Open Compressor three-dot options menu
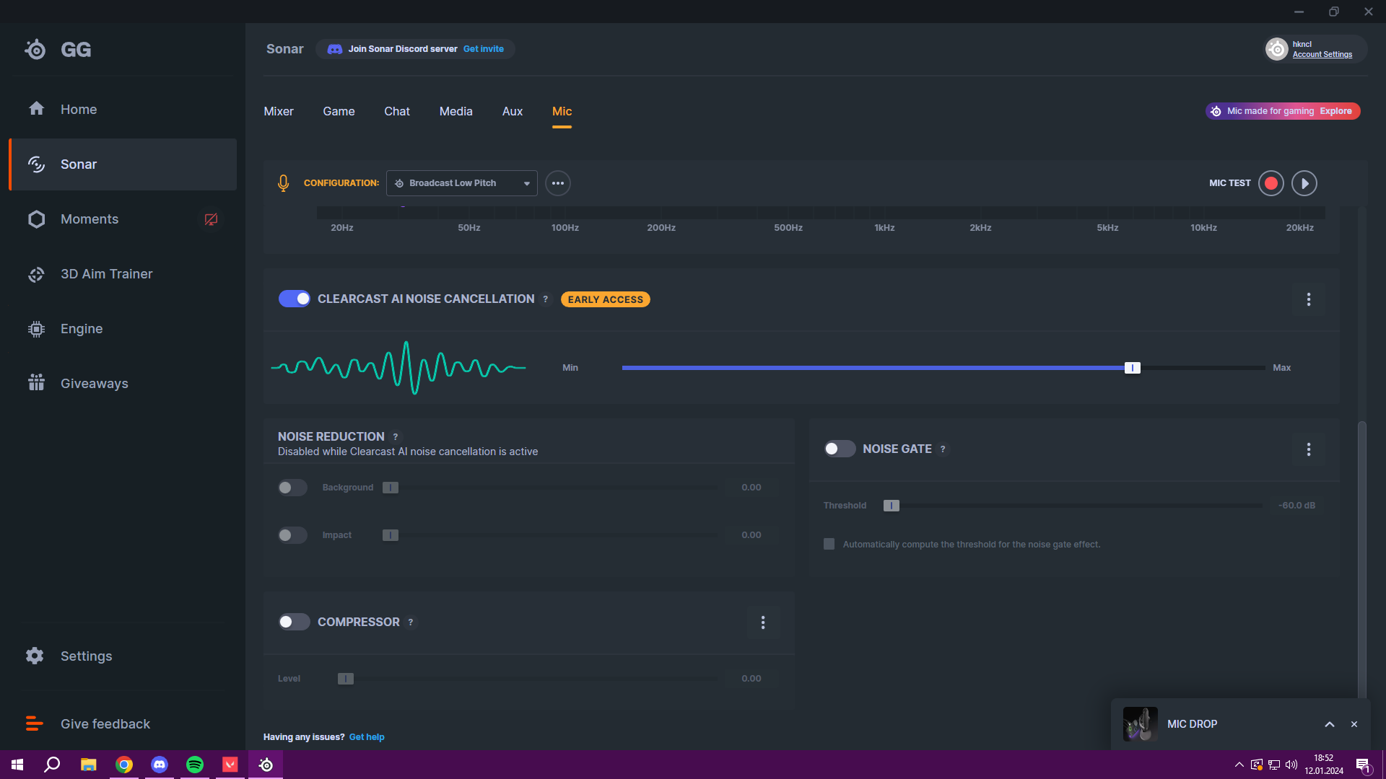 [762, 622]
